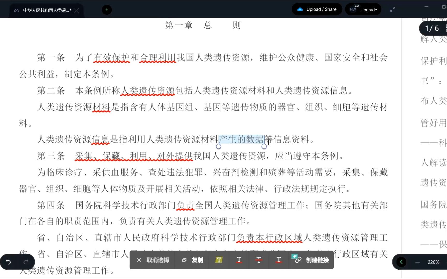The height and width of the screenshot is (279, 447).
Task: Zoom out using the minus button
Action: 418,262
